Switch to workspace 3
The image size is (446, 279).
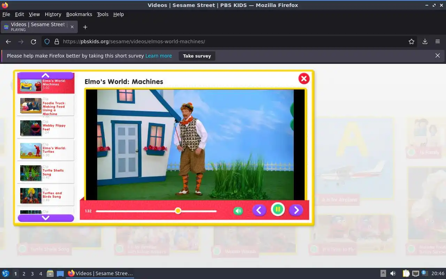(x=32, y=274)
